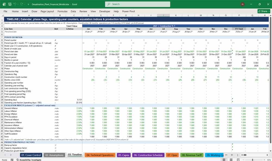Open the Undo history dropdown arrow
Image resolution: width=272 pixels, height=161 pixels.
18,4
